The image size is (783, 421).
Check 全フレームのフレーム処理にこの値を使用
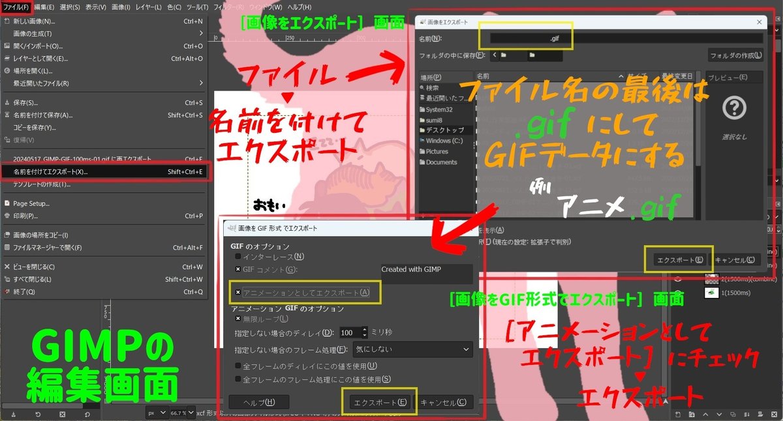click(x=238, y=379)
